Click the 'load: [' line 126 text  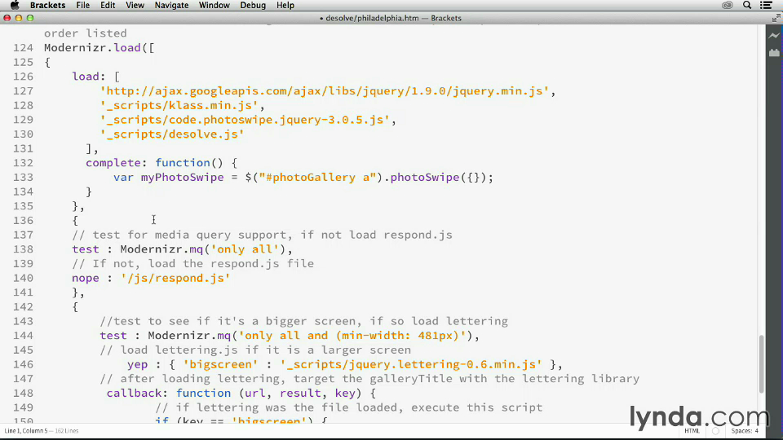click(96, 77)
